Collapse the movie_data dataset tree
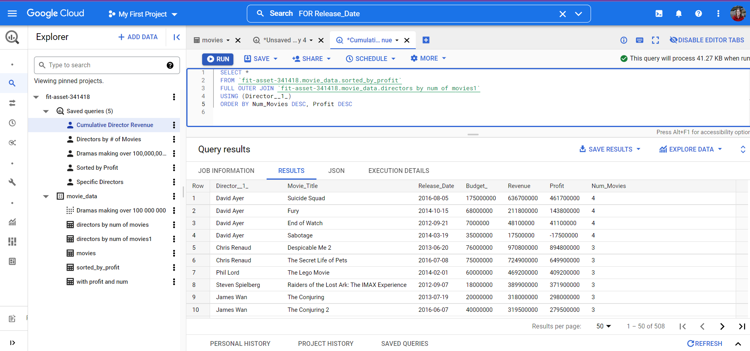 46,196
